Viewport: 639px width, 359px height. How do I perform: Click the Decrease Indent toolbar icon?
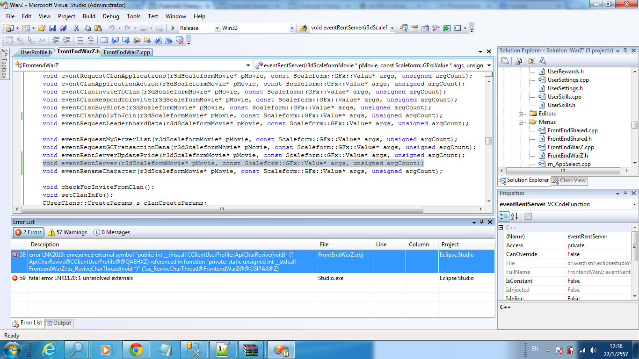(56, 40)
